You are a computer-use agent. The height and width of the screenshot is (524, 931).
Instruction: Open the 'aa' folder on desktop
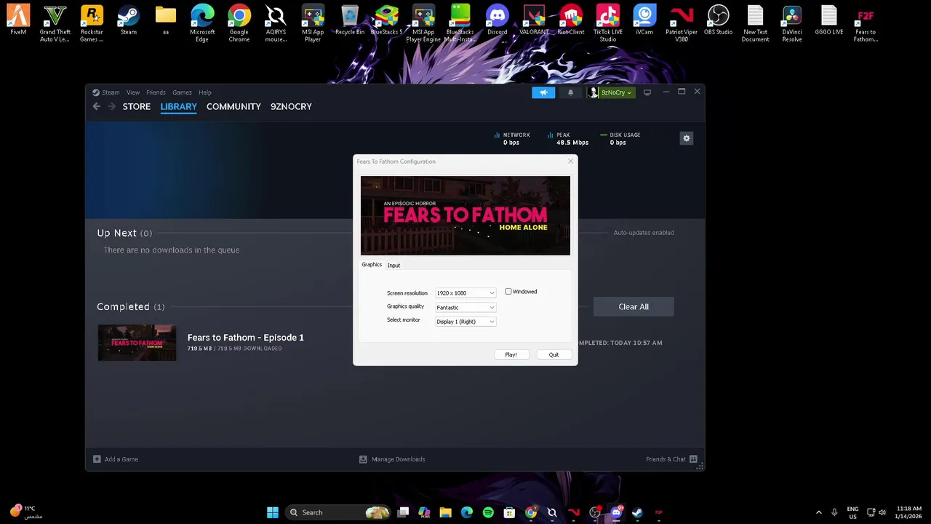(166, 21)
